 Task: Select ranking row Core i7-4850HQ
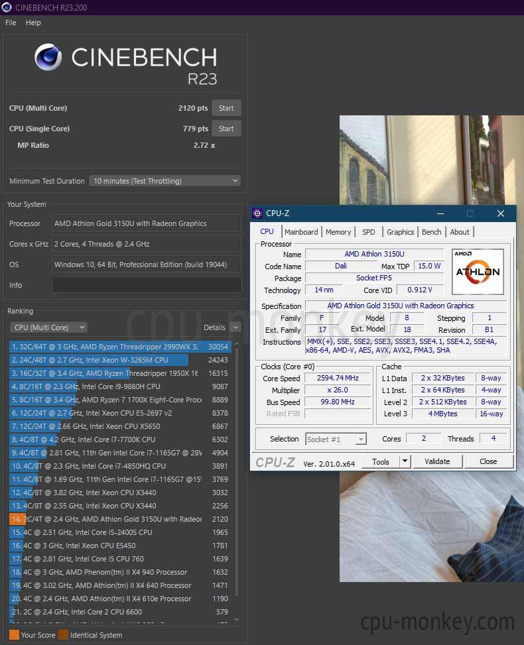click(x=120, y=466)
